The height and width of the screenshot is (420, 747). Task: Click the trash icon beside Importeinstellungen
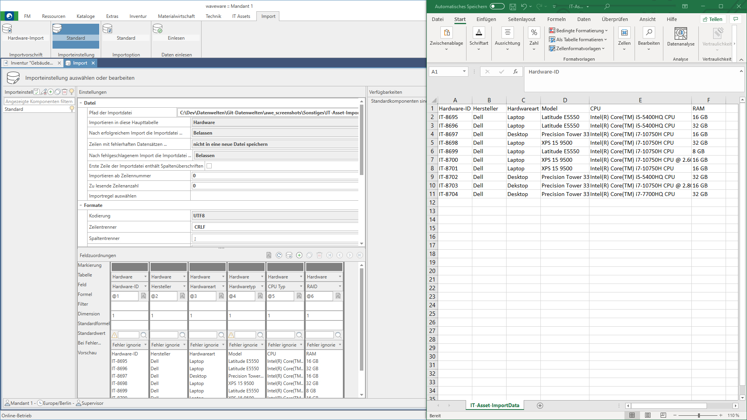65,92
